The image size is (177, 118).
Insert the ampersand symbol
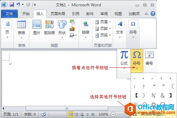pos(163,95)
